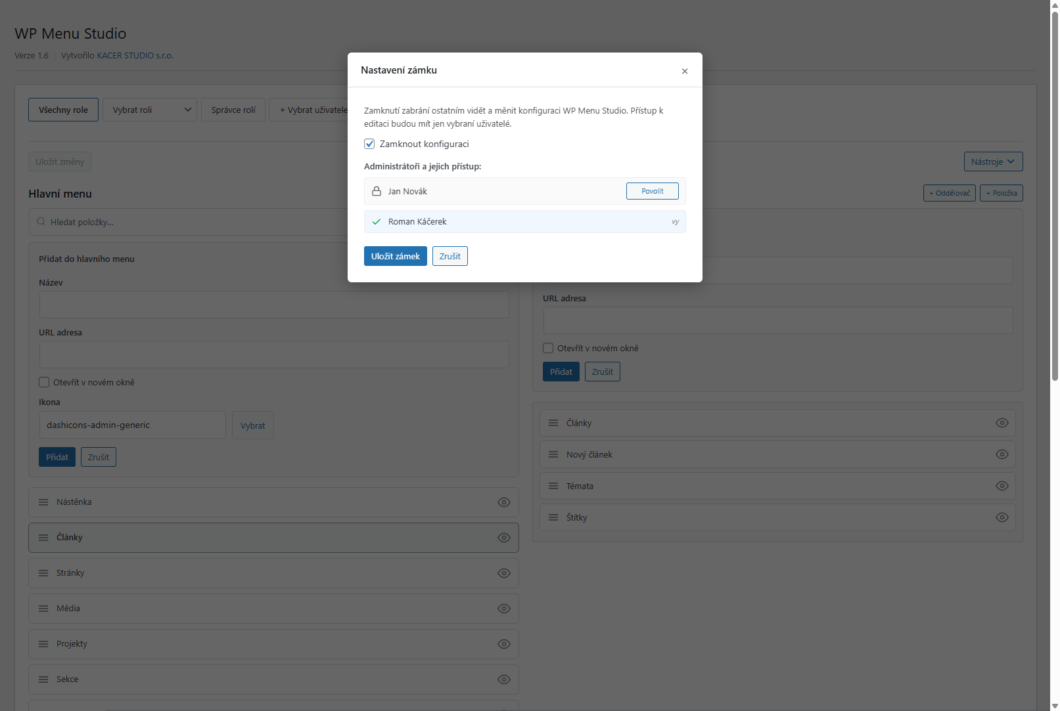Click the search magnifier icon
Screen dimensions: 1060x711
(41, 222)
